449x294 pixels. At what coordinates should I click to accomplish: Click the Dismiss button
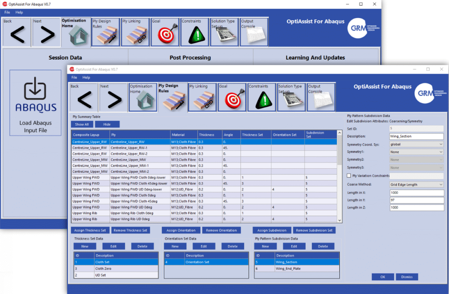point(406,277)
